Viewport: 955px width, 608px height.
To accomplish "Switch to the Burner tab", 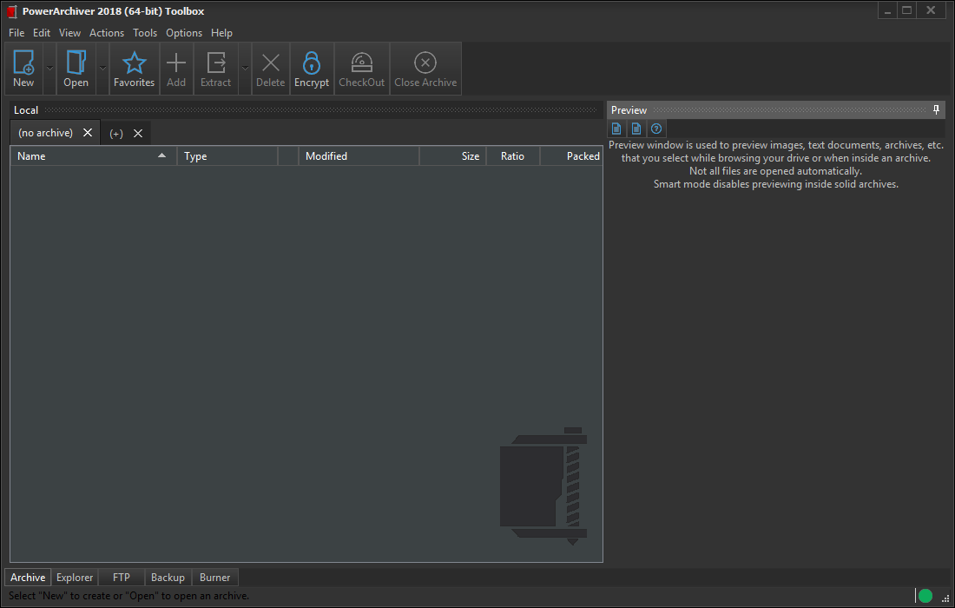I will pyautogui.click(x=215, y=577).
